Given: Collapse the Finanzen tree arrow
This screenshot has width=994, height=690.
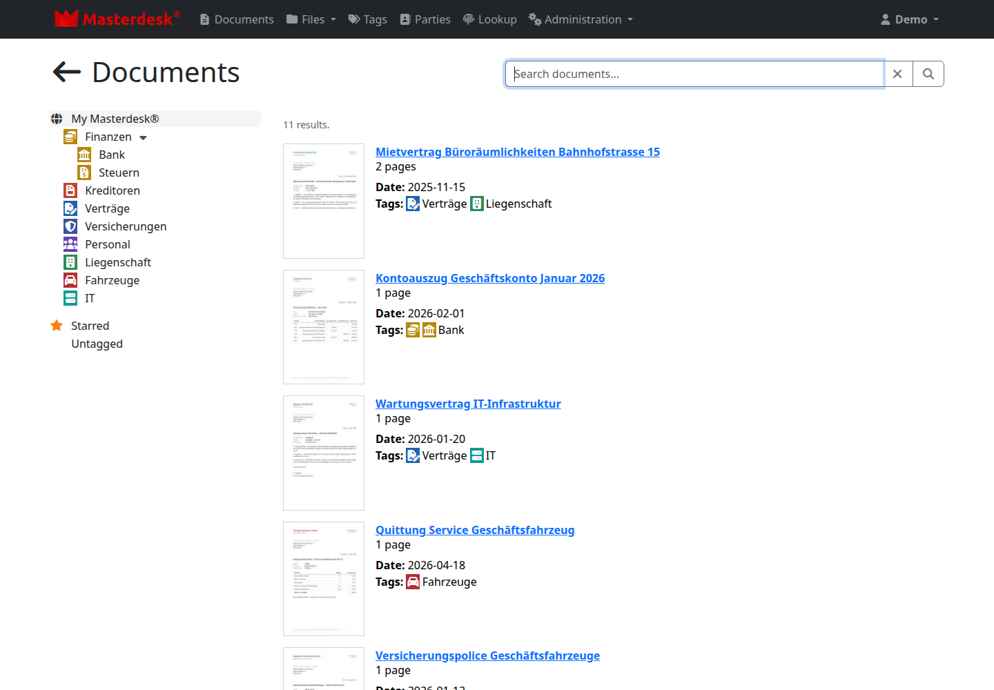Looking at the screenshot, I should click(x=143, y=138).
